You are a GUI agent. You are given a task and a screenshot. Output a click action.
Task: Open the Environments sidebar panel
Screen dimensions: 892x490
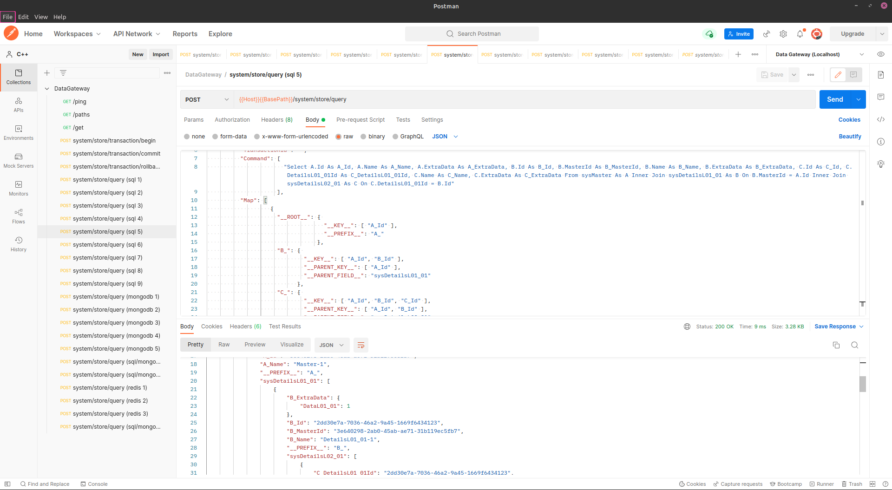(x=19, y=133)
